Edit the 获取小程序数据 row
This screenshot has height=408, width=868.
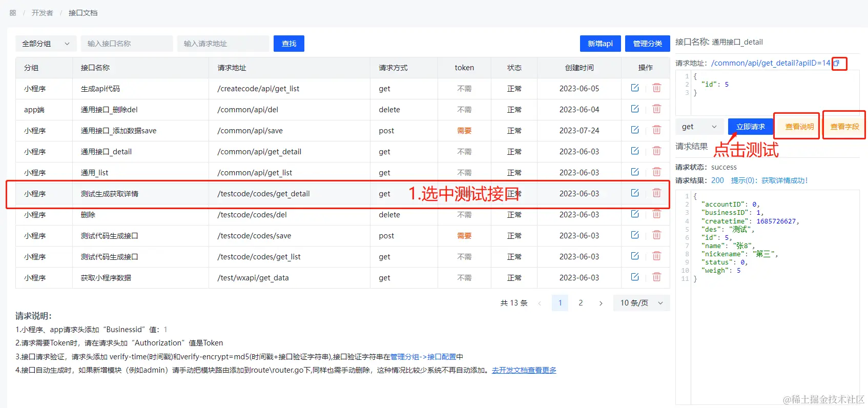(635, 277)
